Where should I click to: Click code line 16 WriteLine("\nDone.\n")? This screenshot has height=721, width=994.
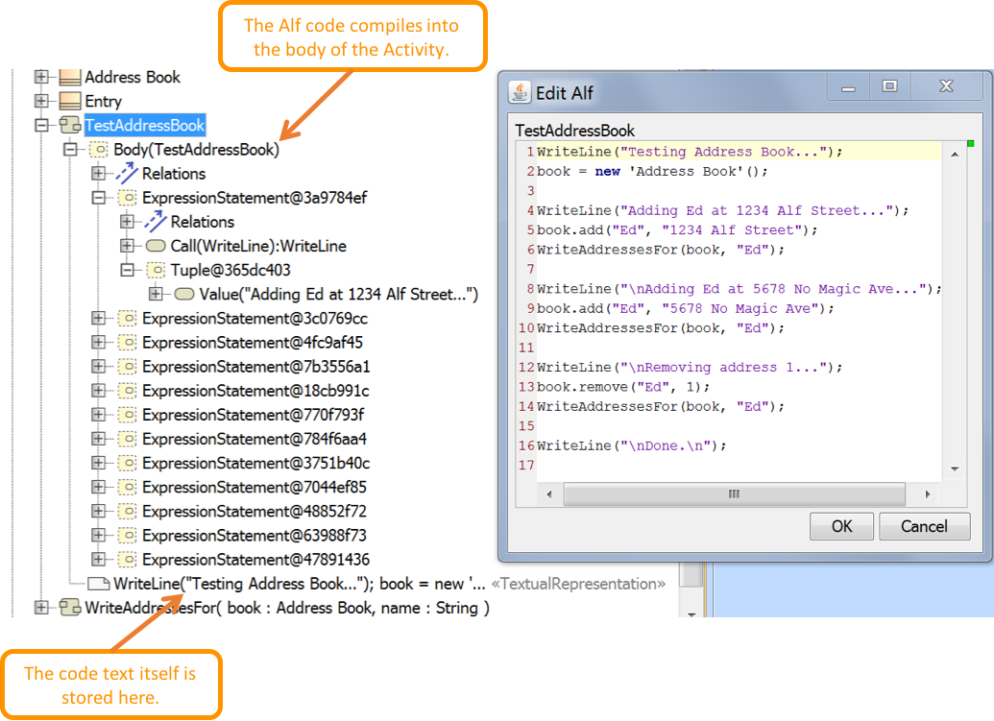pyautogui.click(x=631, y=445)
